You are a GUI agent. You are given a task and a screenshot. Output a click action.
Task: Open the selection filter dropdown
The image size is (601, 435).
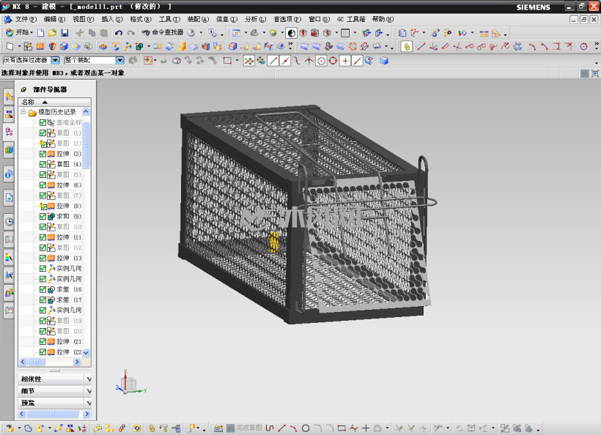pos(56,60)
